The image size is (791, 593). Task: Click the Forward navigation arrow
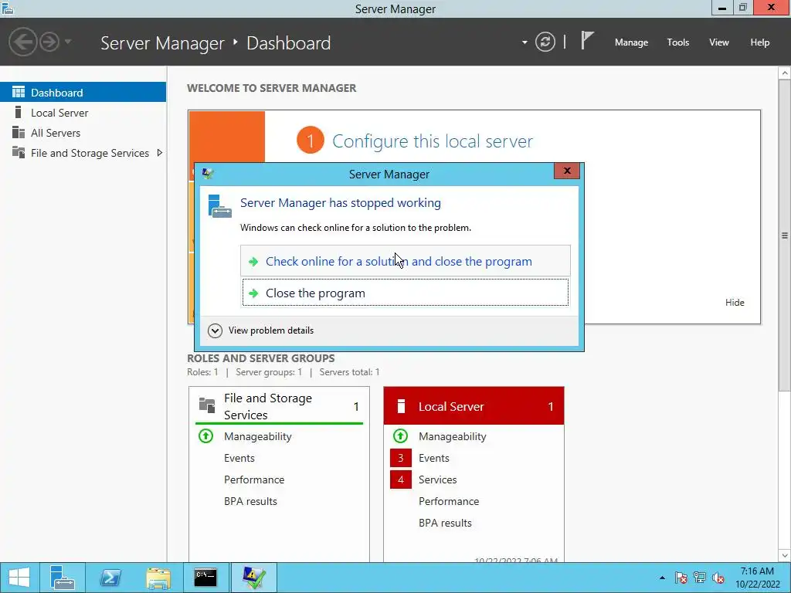49,42
